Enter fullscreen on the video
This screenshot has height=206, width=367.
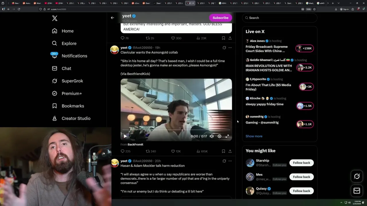(x=227, y=136)
